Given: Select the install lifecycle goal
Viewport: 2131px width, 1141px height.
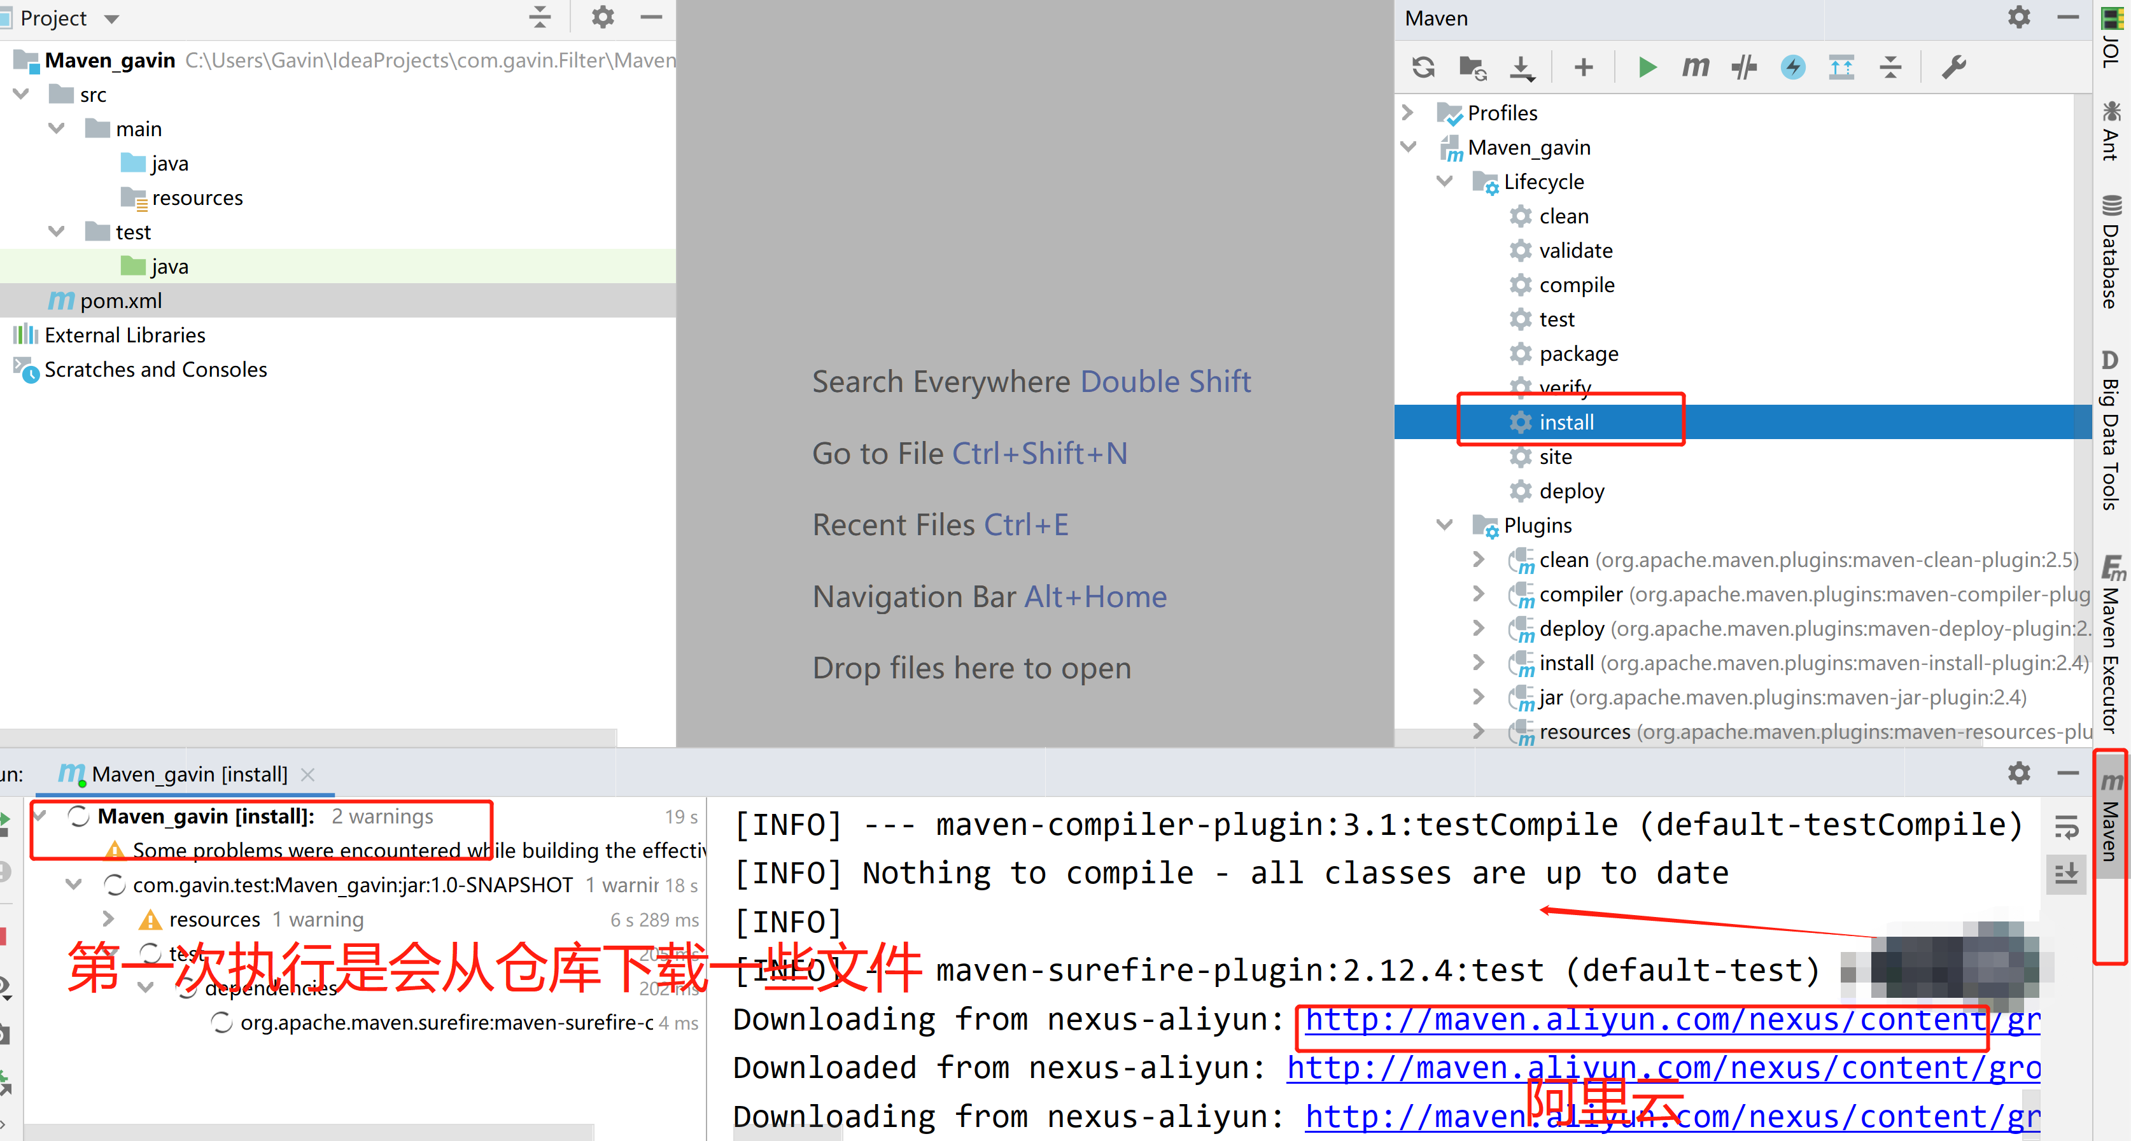Looking at the screenshot, I should [x=1566, y=422].
